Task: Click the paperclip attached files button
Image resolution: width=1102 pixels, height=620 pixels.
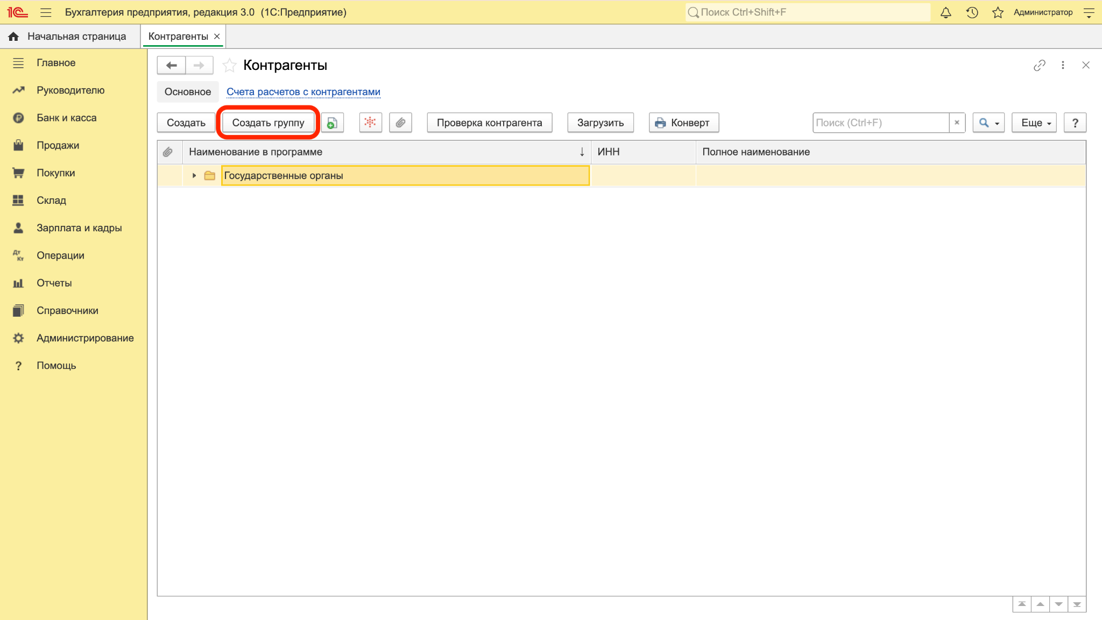Action: coord(400,123)
